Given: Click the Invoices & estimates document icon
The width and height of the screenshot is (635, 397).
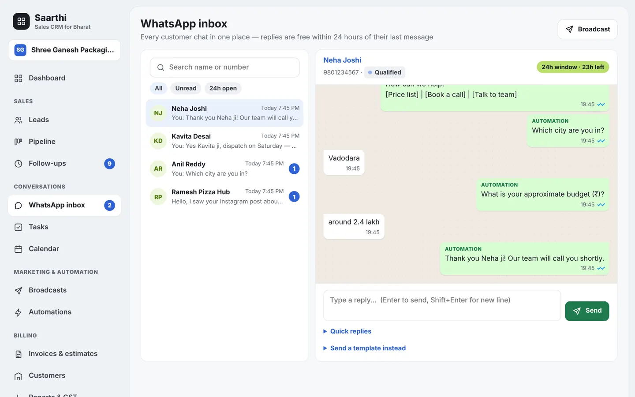Looking at the screenshot, I should [18, 354].
